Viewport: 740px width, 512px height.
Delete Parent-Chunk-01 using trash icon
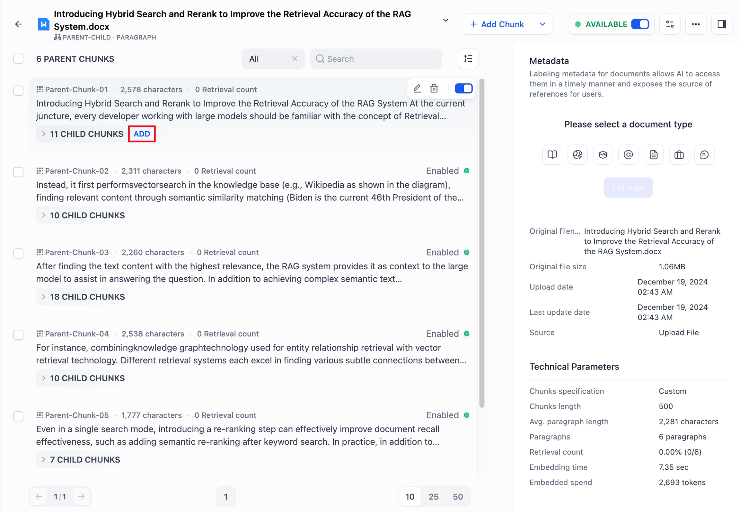pos(434,88)
